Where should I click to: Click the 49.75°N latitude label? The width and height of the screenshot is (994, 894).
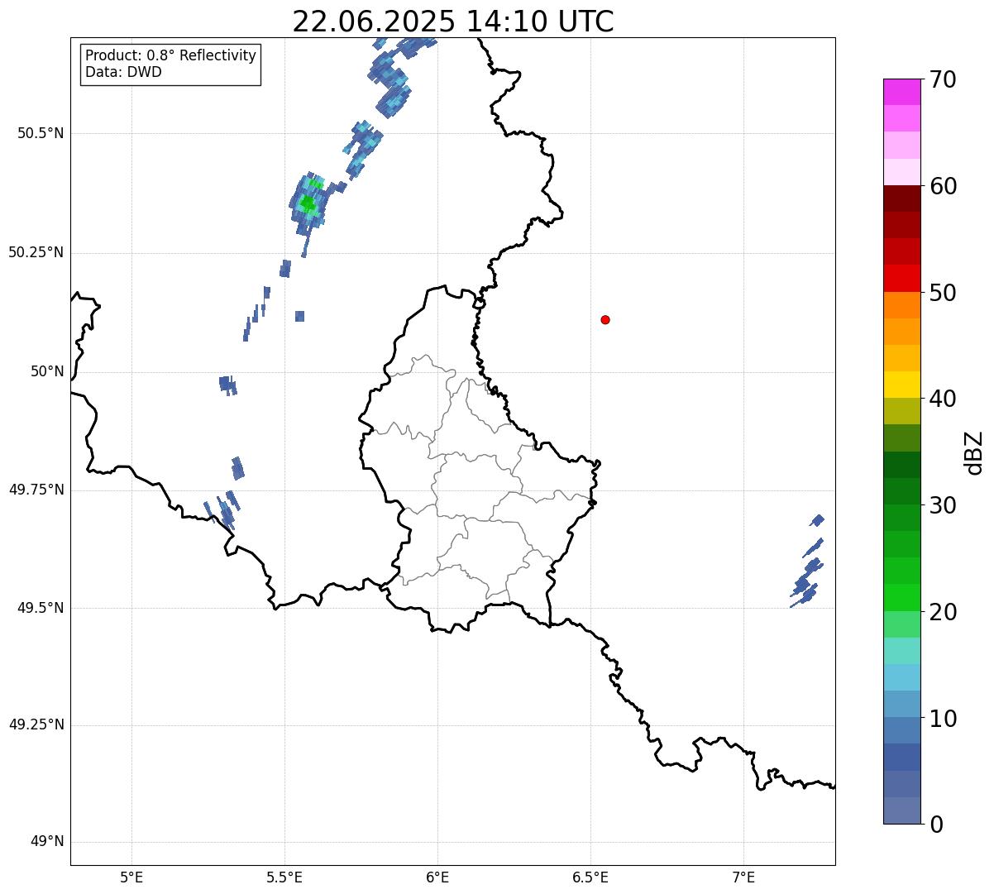tap(36, 490)
